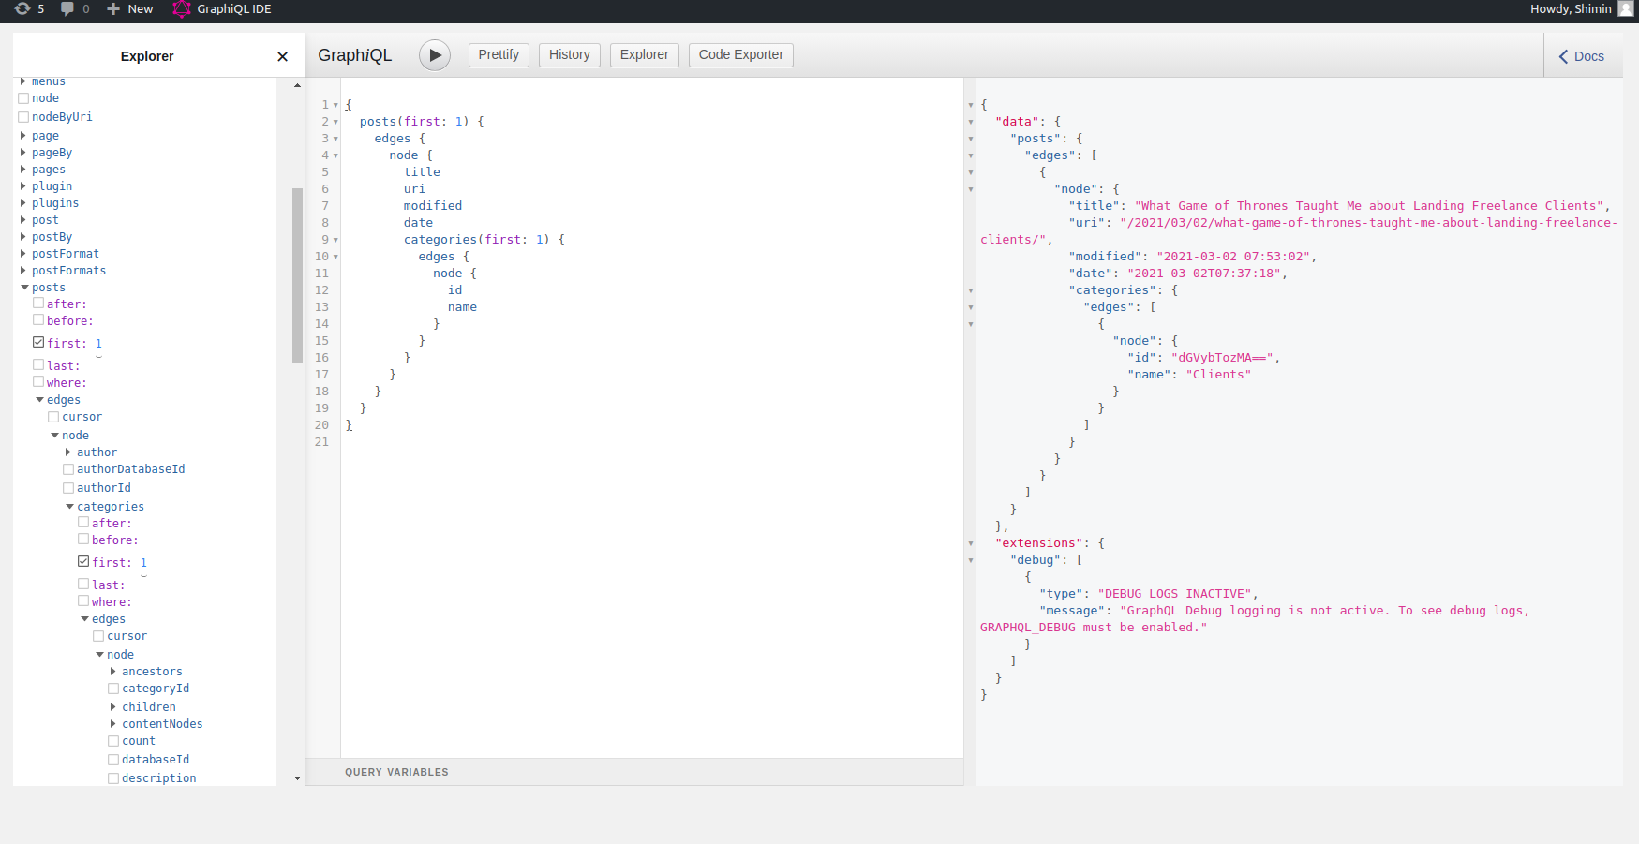
Task: Enable the posts before: argument
Action: pos(38,320)
